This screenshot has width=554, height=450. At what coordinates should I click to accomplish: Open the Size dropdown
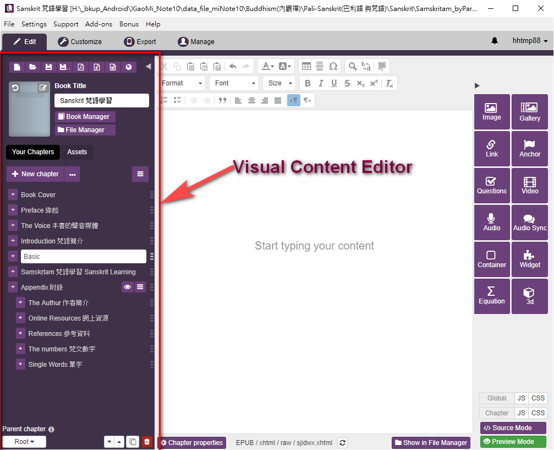tap(279, 83)
